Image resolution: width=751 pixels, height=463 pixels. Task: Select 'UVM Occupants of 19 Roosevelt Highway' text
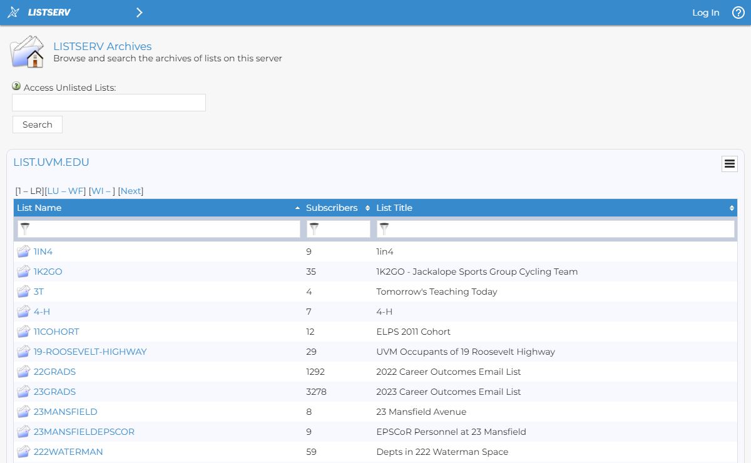(x=466, y=352)
